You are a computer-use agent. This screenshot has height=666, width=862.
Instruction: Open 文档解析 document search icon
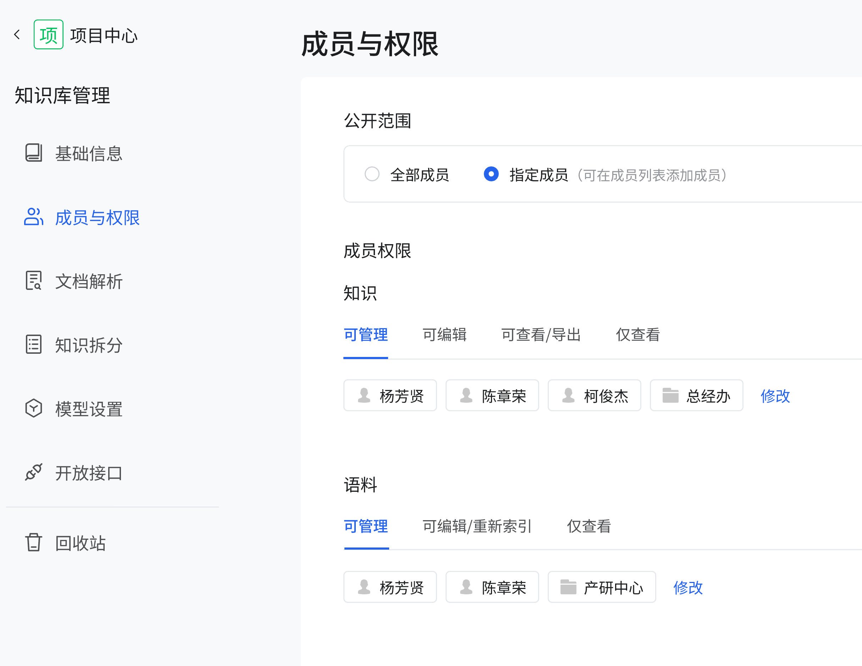pyautogui.click(x=34, y=281)
